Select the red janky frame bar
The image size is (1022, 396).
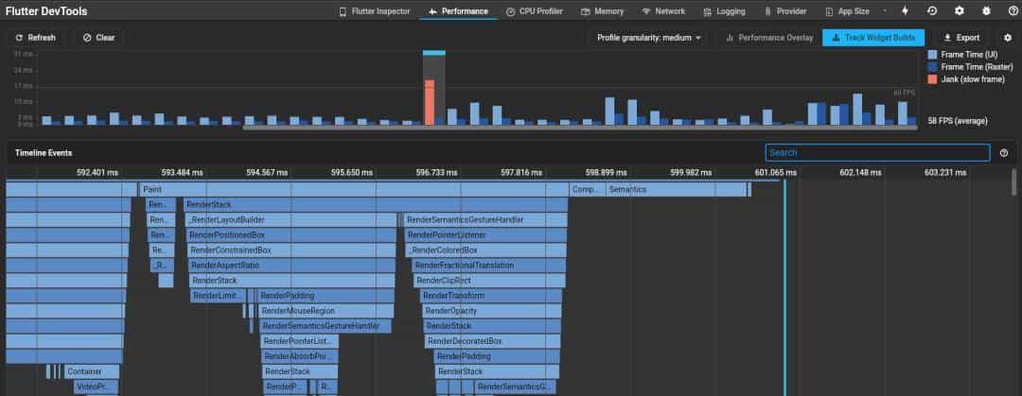430,102
